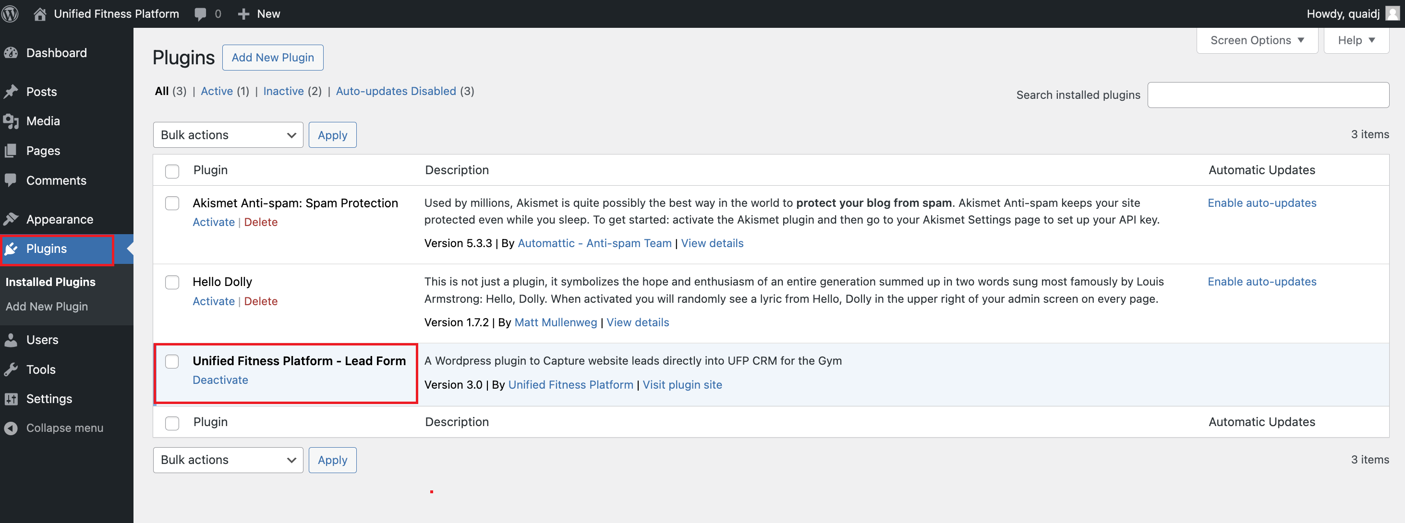Click the Media sidebar icon

11,121
